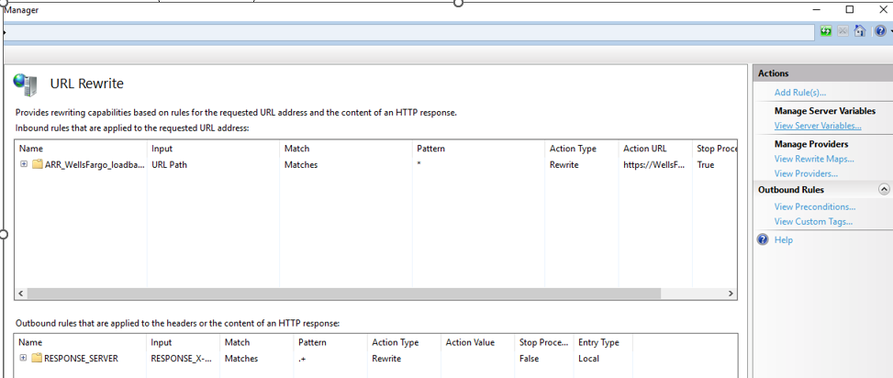This screenshot has height=378, width=893.
Task: Minimize the Manager window
Action: 817,9
